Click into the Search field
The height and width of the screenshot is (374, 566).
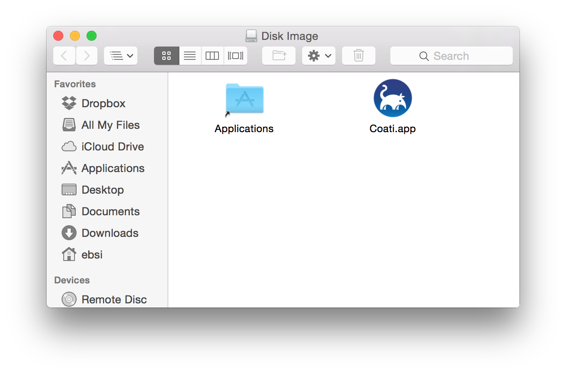(452, 56)
